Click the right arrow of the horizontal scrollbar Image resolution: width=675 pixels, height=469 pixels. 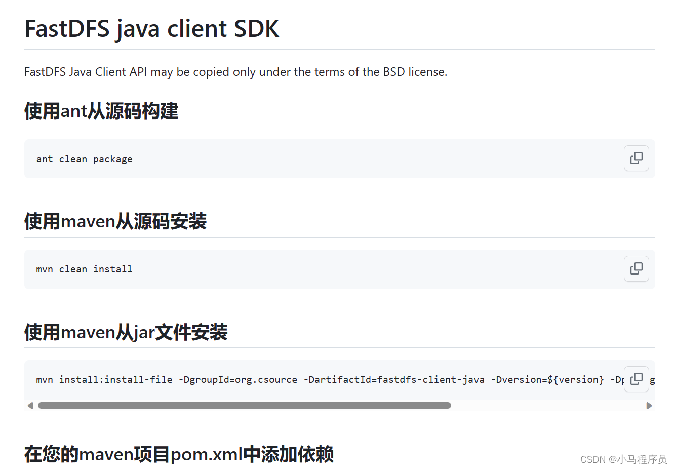650,405
